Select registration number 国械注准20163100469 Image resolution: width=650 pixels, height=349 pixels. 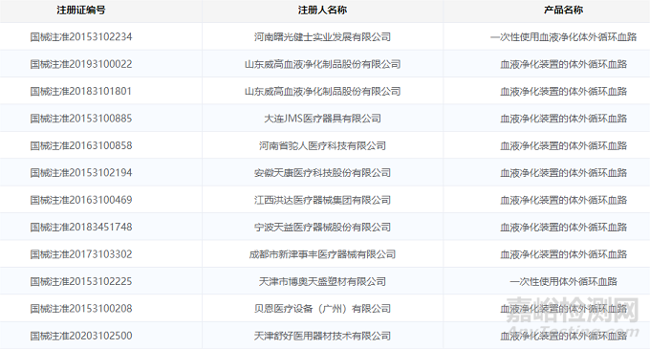point(81,200)
